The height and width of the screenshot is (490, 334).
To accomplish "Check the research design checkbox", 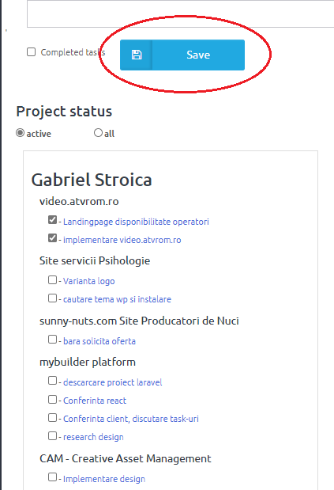I will pyautogui.click(x=52, y=435).
